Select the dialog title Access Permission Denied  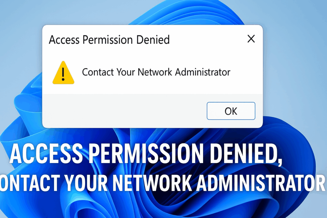(x=109, y=40)
